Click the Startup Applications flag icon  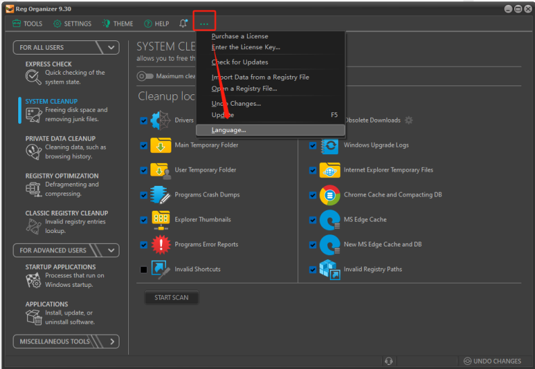pyautogui.click(x=34, y=280)
